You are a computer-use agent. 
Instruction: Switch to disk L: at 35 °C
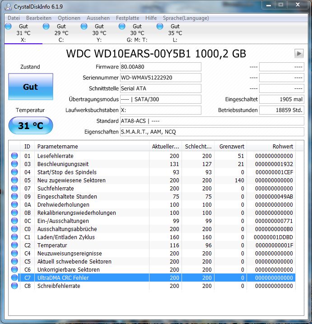tap(175, 33)
